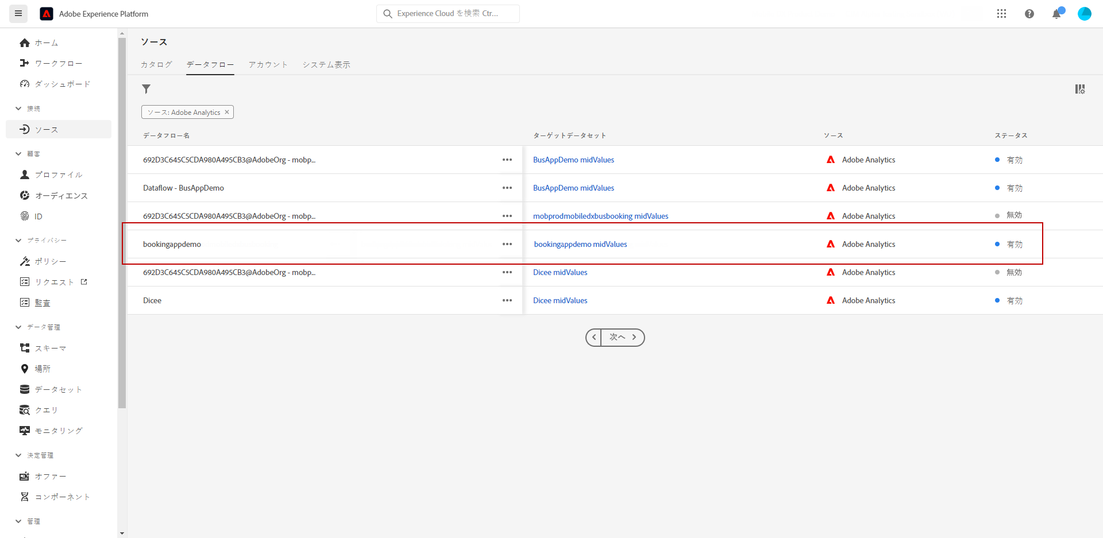Open オファー from the sidebar
1103x538 pixels.
43,476
